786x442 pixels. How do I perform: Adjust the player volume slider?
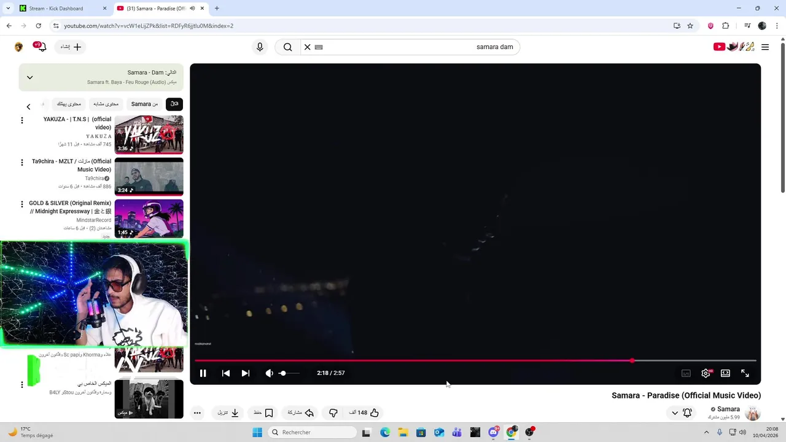(x=290, y=373)
